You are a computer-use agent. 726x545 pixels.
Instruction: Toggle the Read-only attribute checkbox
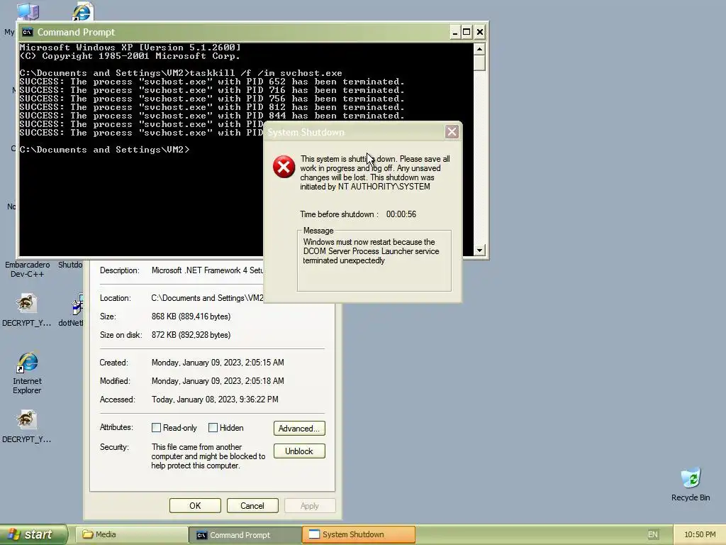click(x=156, y=428)
